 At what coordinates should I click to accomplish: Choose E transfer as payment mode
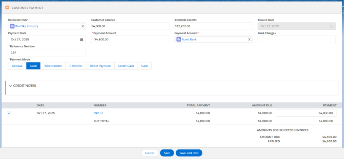point(76,66)
